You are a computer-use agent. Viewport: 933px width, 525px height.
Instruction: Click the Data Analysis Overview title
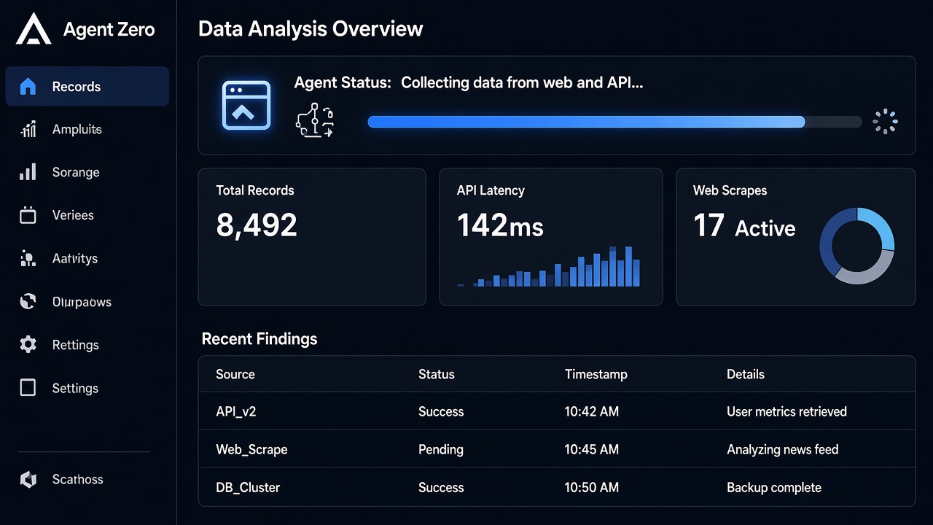[x=311, y=29]
